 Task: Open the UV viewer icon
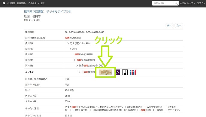(x=118, y=72)
